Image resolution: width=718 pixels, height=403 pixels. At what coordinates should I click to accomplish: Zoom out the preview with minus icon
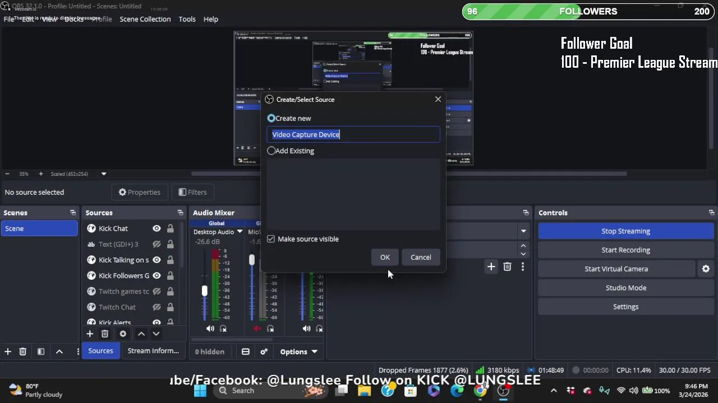7,174
